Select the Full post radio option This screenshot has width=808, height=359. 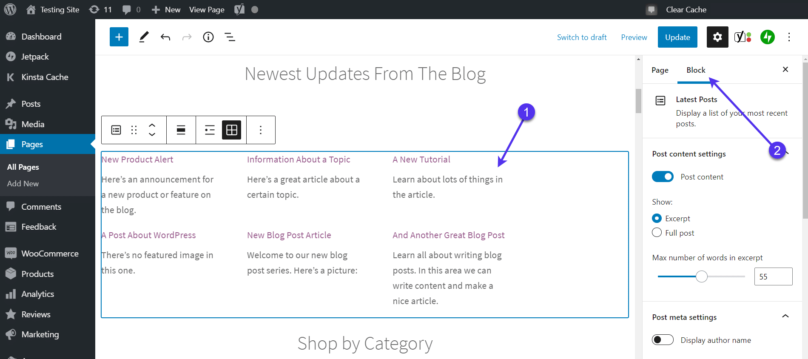(657, 233)
